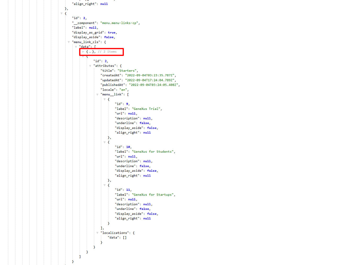This screenshot has width=340, height=265.
Task: Click the createdAt timestamp value
Action: click(150, 75)
